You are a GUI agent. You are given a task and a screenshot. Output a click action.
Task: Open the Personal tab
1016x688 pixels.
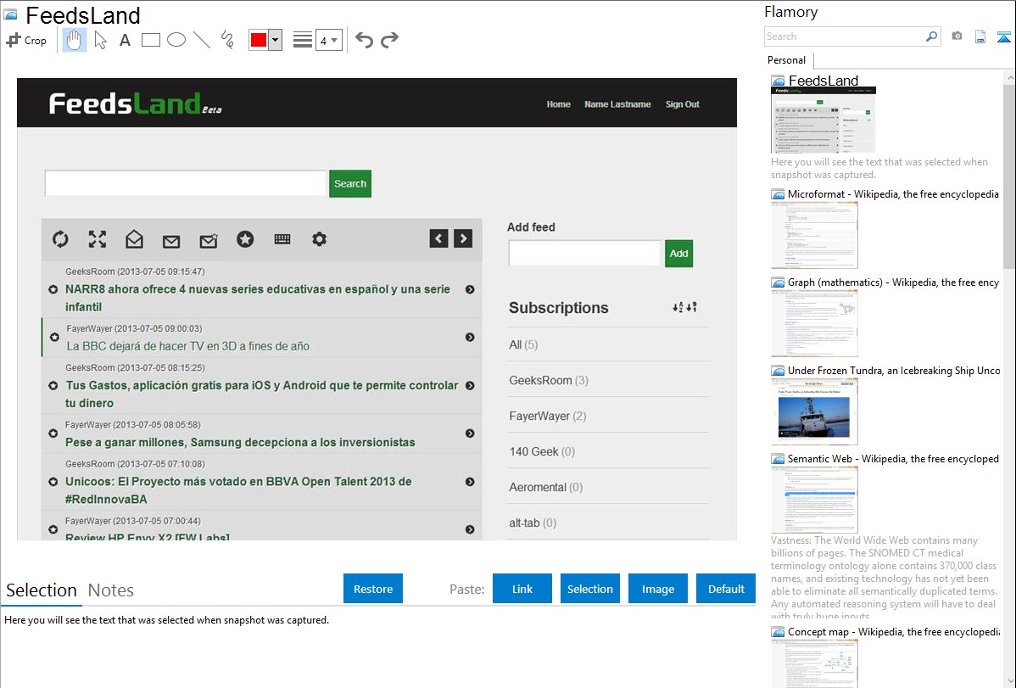[787, 60]
